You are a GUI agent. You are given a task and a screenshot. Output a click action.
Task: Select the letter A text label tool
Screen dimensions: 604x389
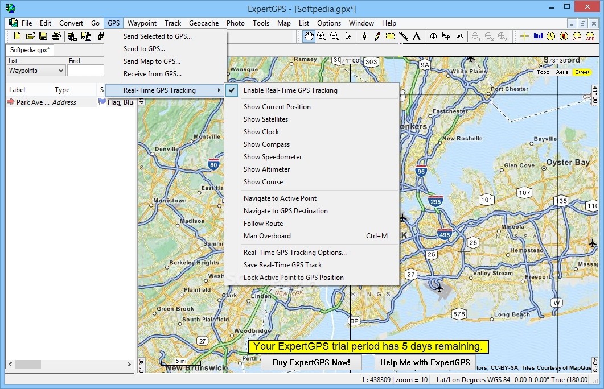[416, 36]
